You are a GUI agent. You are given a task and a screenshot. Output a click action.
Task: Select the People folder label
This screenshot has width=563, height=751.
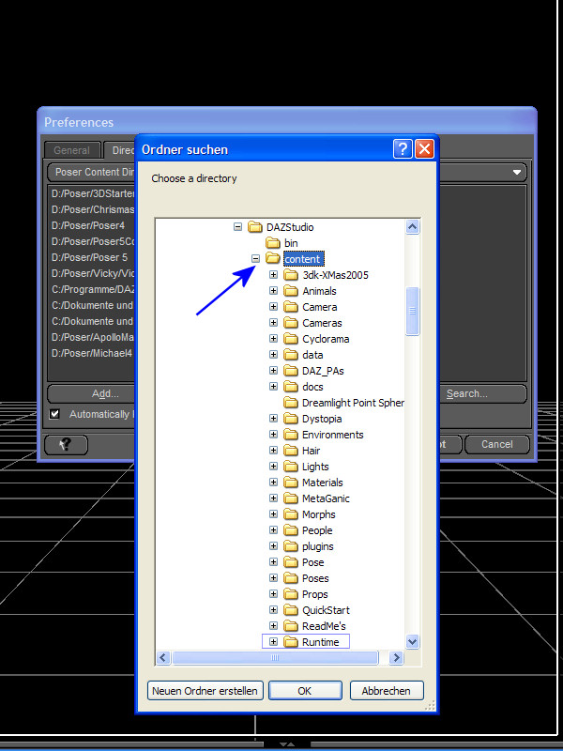(317, 530)
